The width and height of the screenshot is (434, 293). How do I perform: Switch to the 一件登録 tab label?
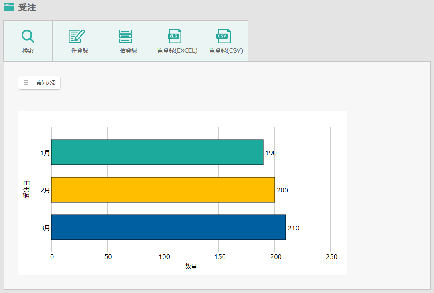point(77,50)
